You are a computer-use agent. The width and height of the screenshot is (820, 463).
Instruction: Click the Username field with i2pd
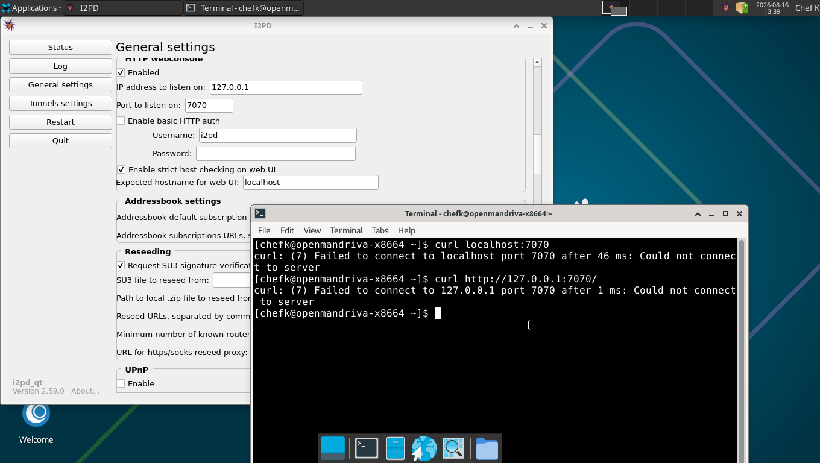coord(278,135)
